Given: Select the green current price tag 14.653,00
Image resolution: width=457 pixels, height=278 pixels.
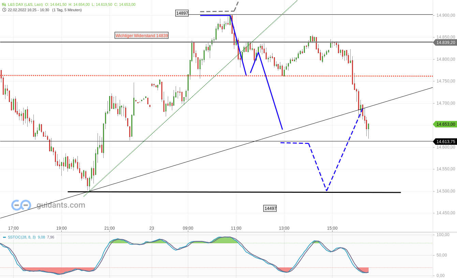Looking at the screenshot, I should (x=445, y=124).
